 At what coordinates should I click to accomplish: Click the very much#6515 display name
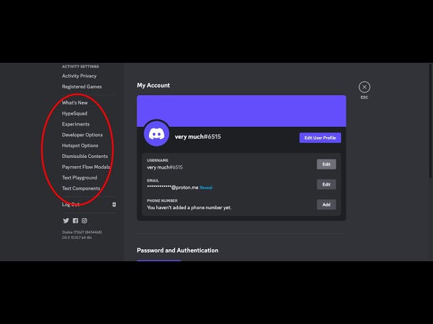coord(198,137)
